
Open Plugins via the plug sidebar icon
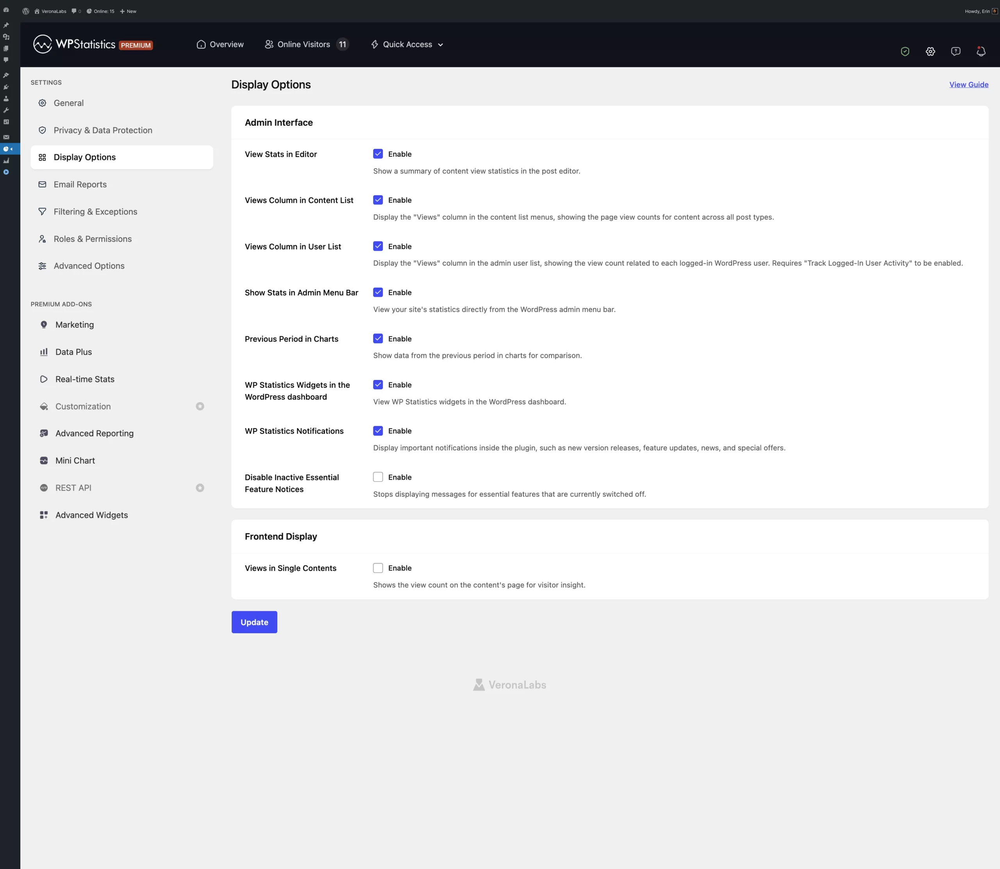(x=6, y=87)
